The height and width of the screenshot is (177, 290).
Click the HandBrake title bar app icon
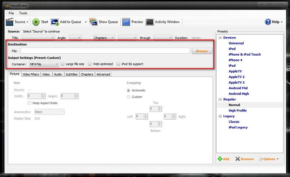(x=7, y=5)
